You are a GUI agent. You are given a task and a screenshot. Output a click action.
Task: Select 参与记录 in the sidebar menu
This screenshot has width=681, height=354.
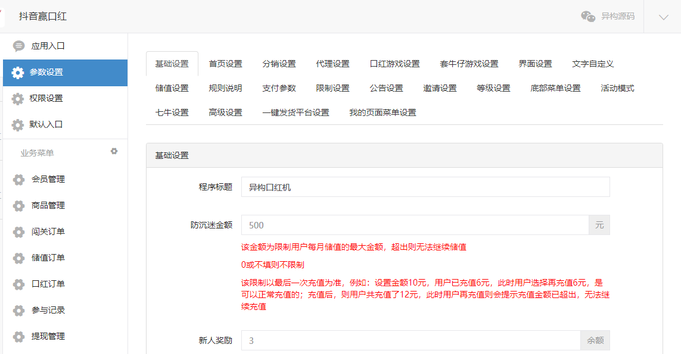(17, 311)
